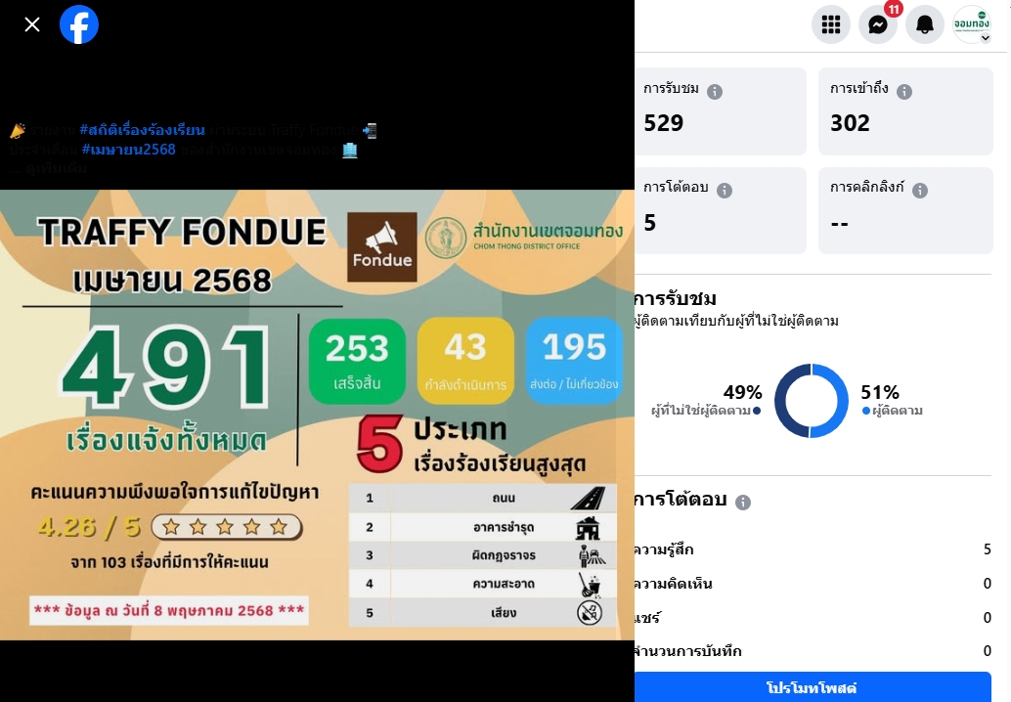Select the แชร์ interaction row
The image size is (1011, 702).
tap(813, 618)
